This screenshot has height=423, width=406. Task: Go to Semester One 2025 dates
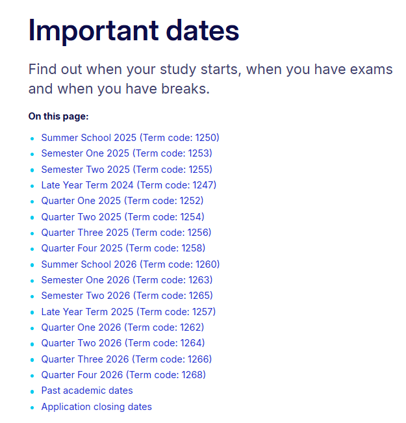point(127,153)
